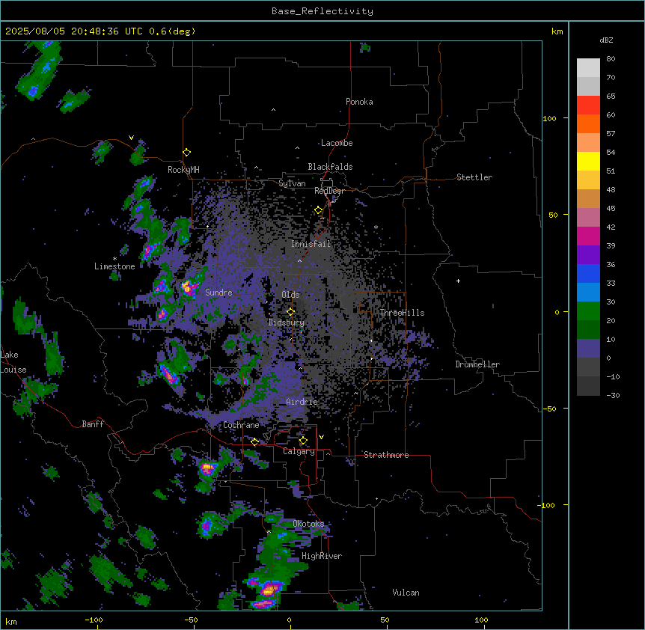This screenshot has width=645, height=630.
Task: Click the white asterisk east of Innisfail
Action: (376, 227)
